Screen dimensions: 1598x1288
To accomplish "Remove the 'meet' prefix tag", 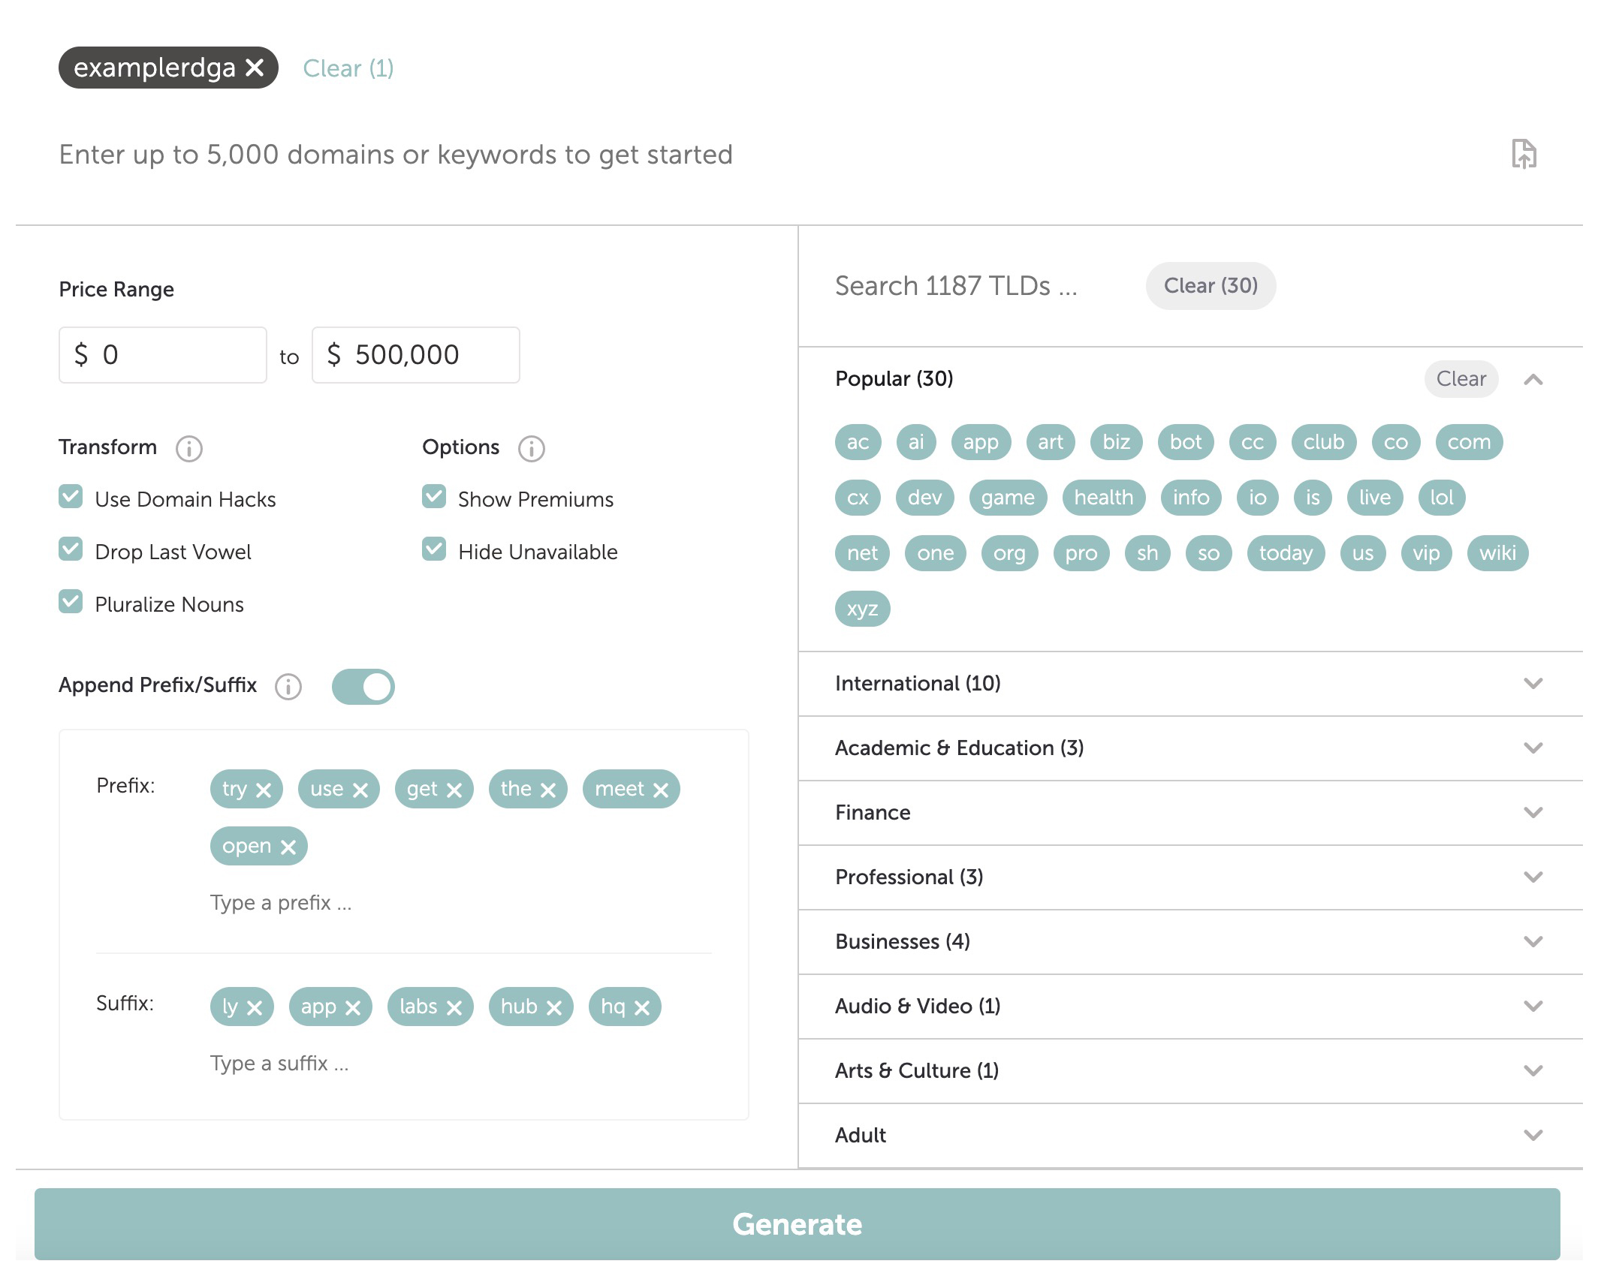I will pos(661,790).
